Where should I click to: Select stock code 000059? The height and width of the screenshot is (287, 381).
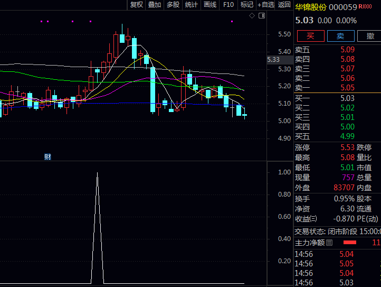pos(342,7)
